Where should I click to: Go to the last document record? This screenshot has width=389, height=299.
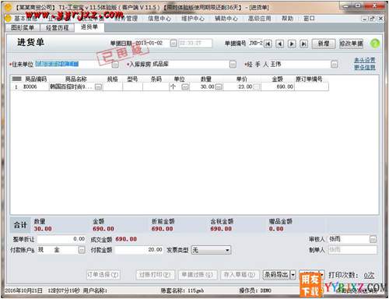tap(303, 44)
